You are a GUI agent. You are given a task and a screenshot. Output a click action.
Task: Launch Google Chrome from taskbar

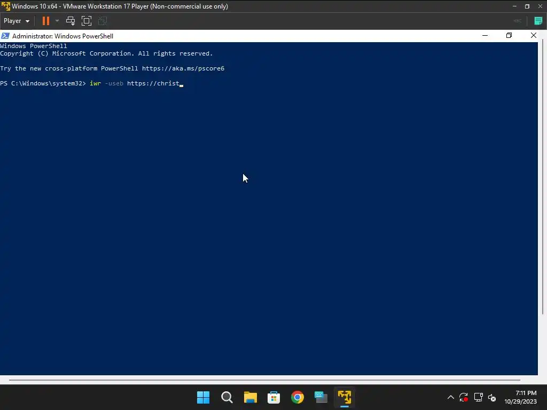[x=297, y=397]
